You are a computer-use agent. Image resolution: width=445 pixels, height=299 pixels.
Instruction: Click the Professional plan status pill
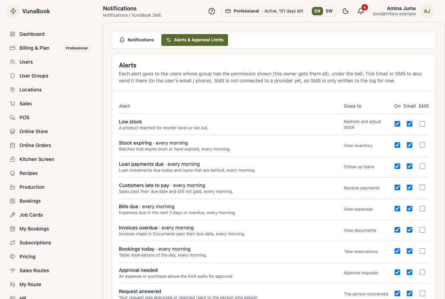[264, 11]
